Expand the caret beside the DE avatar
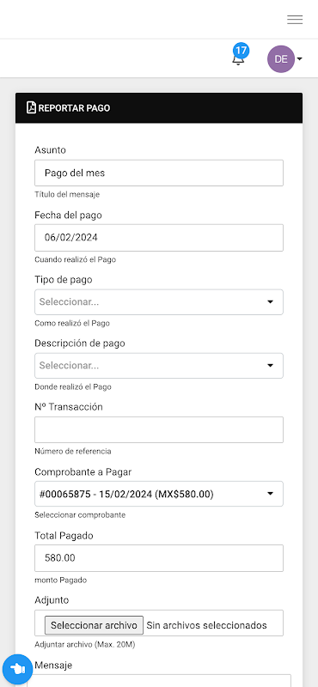318x687 pixels. (x=299, y=58)
